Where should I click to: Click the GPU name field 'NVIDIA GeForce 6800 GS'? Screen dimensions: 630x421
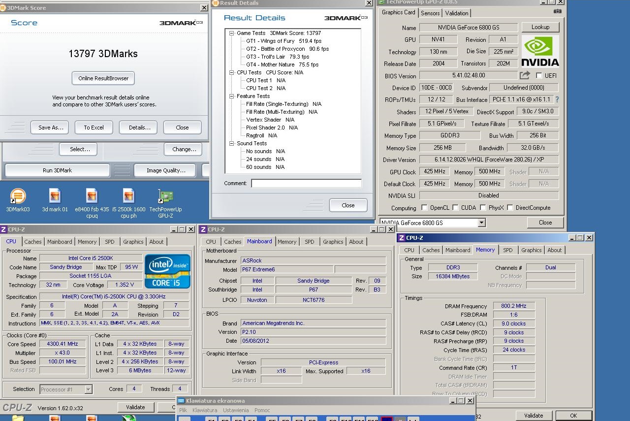469,28
